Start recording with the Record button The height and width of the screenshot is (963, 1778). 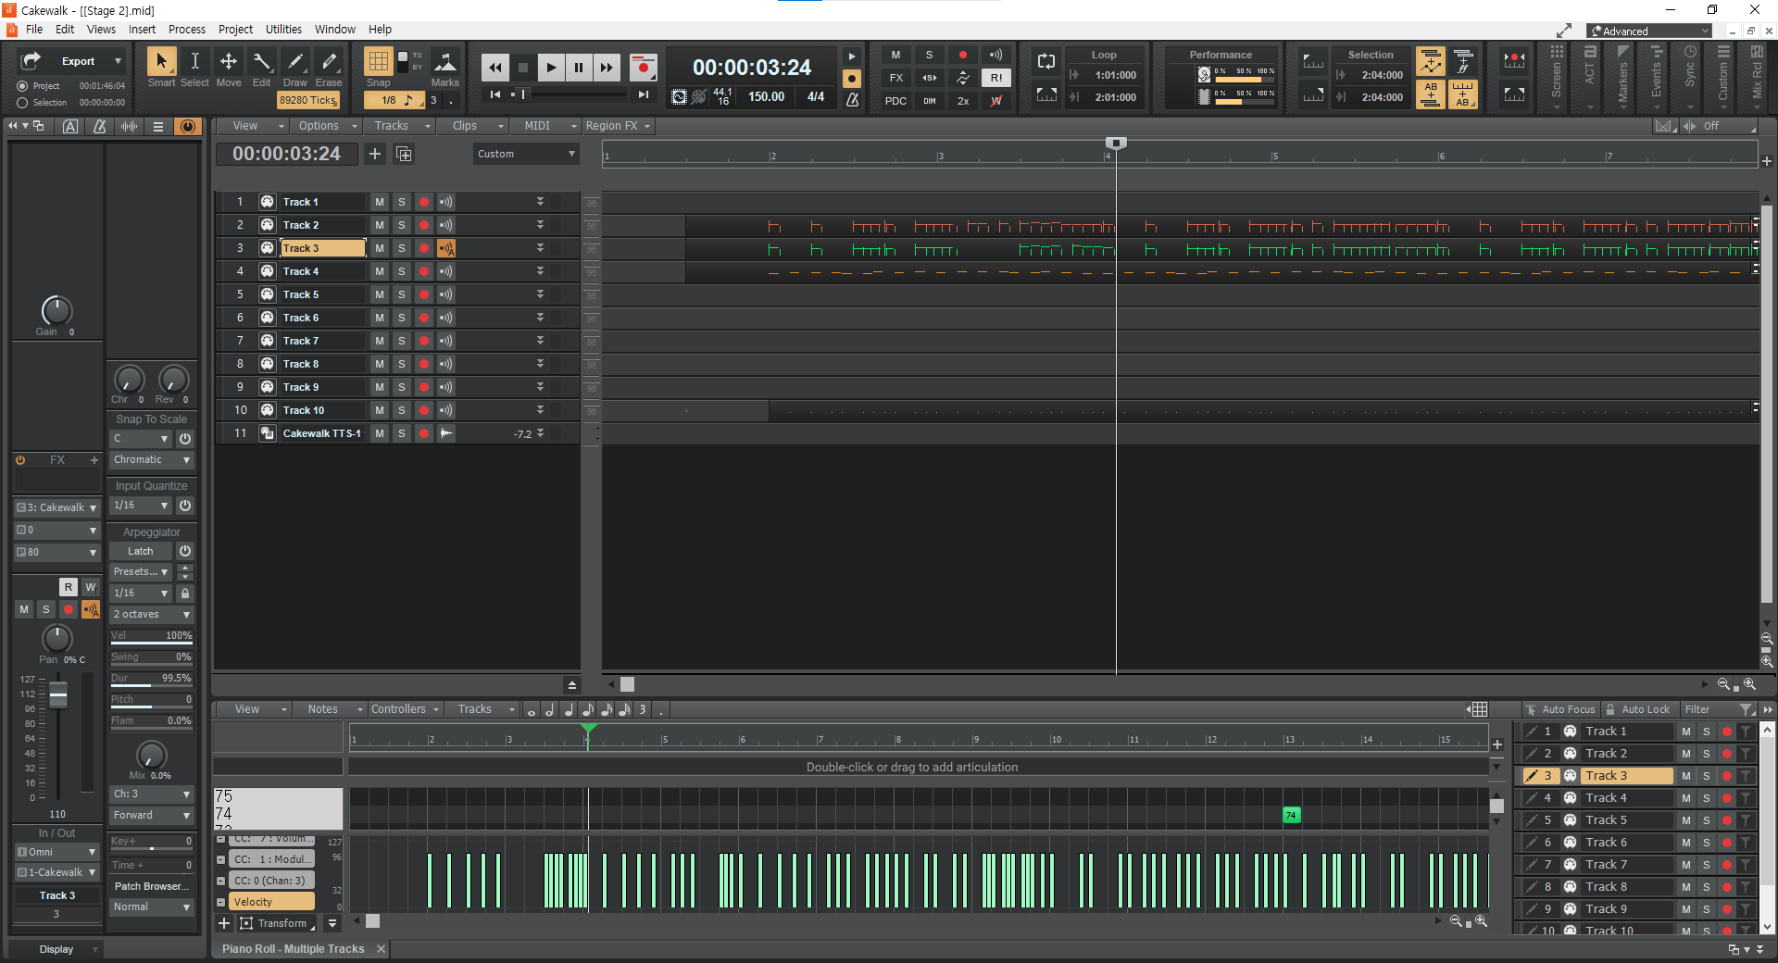643,67
